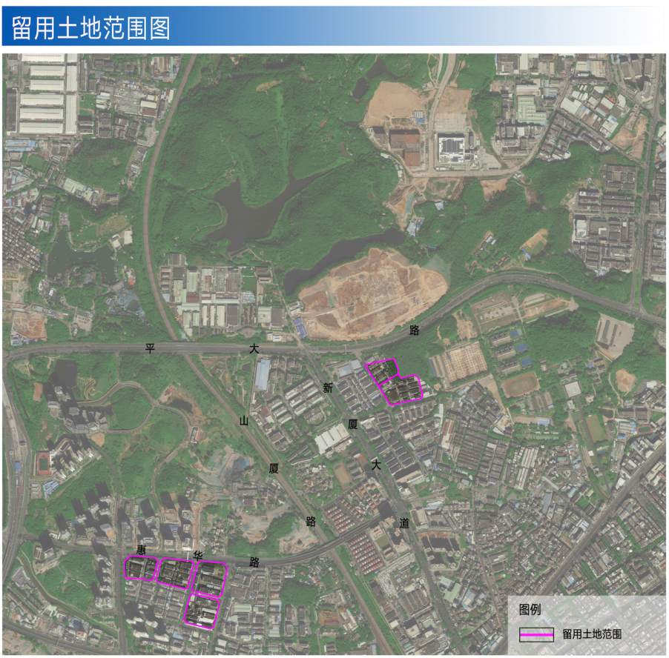
Task: Click the 图例 legend heading
Action: pyautogui.click(x=530, y=609)
